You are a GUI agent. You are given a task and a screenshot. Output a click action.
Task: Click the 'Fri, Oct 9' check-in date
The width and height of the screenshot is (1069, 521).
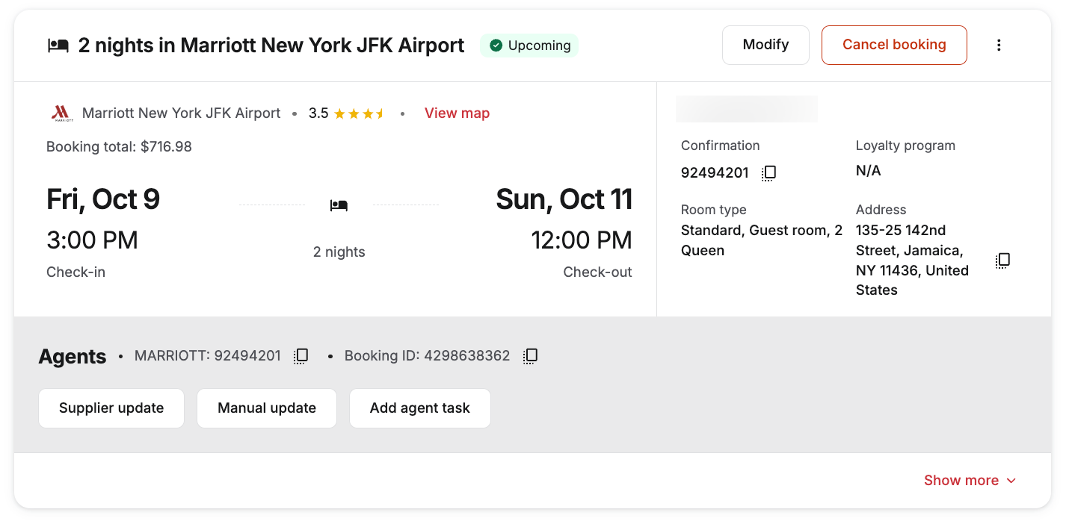tap(103, 199)
